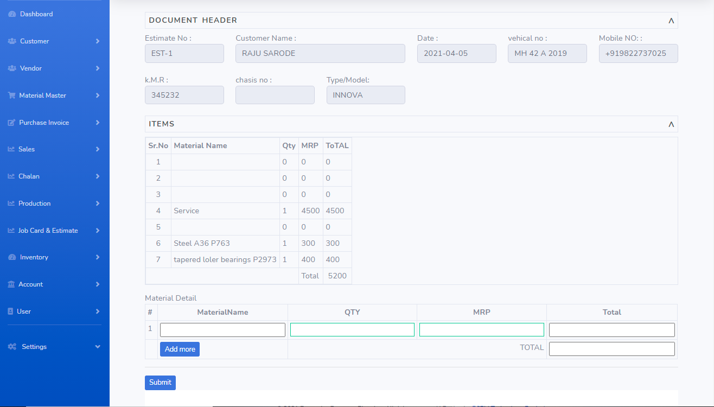Focus the MaterialName input field

(x=222, y=330)
